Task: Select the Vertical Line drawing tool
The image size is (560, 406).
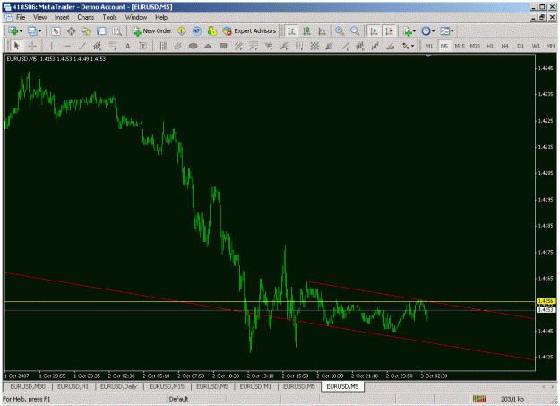Action: point(51,46)
